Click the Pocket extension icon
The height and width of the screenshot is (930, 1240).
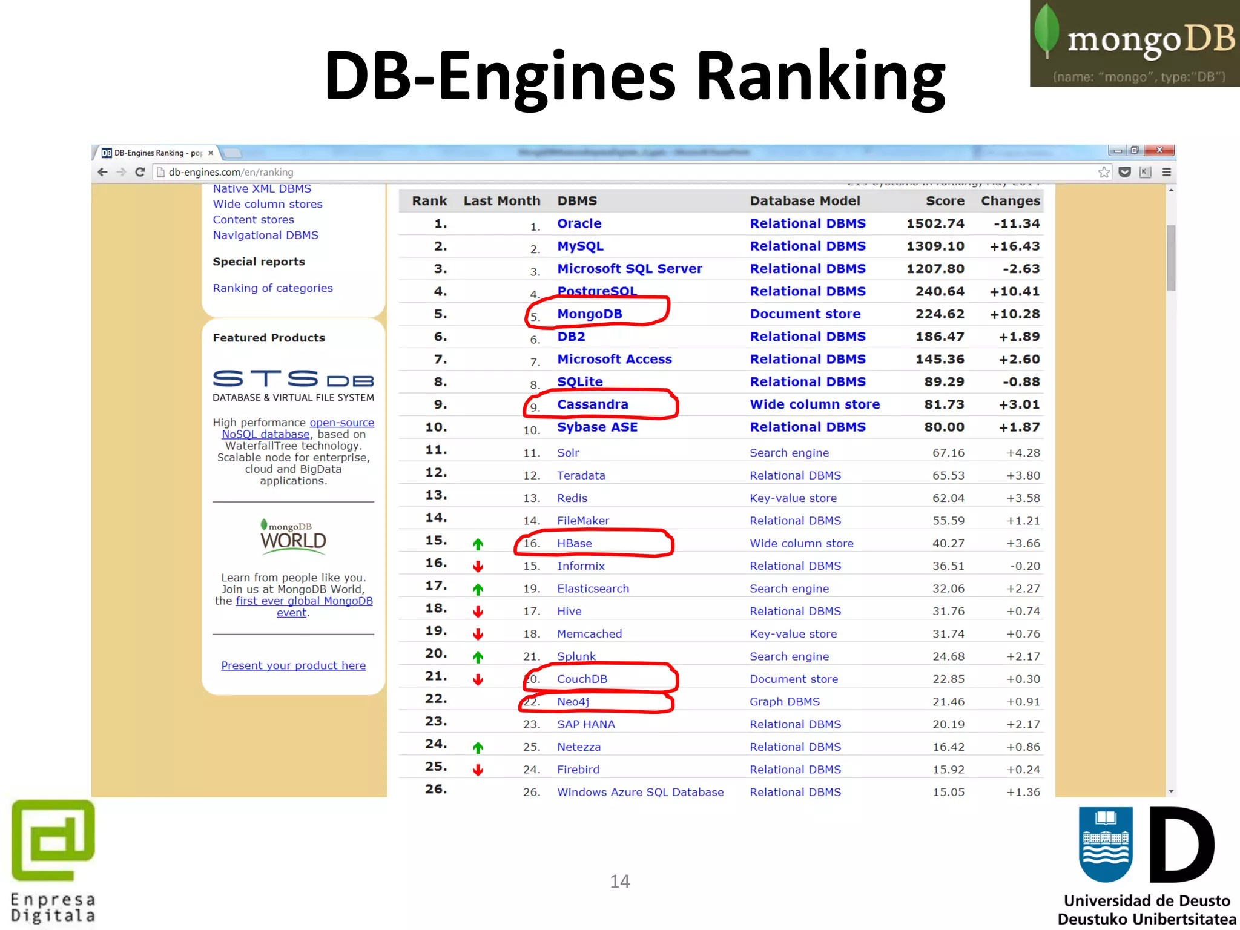1125,172
